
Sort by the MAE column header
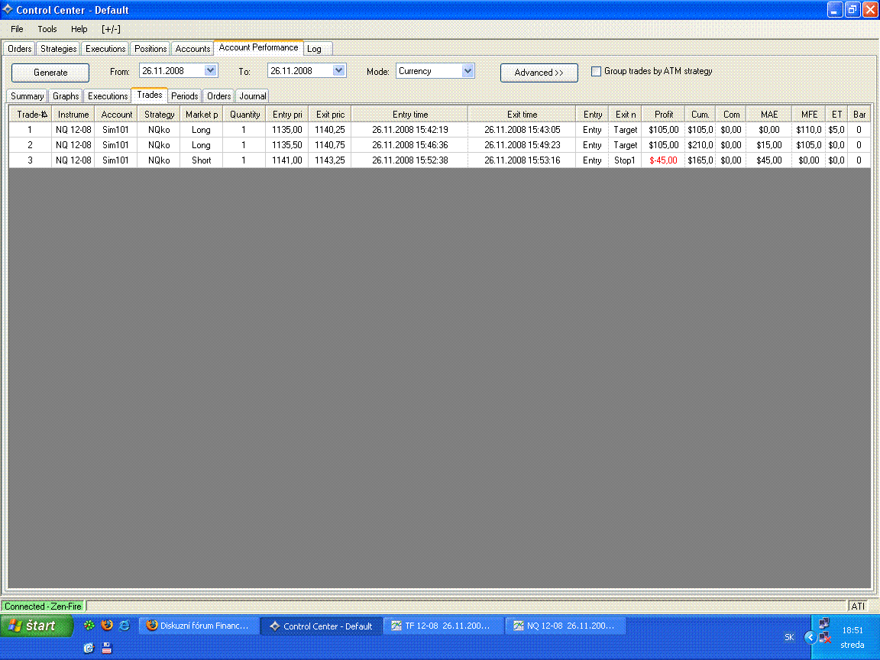[769, 115]
